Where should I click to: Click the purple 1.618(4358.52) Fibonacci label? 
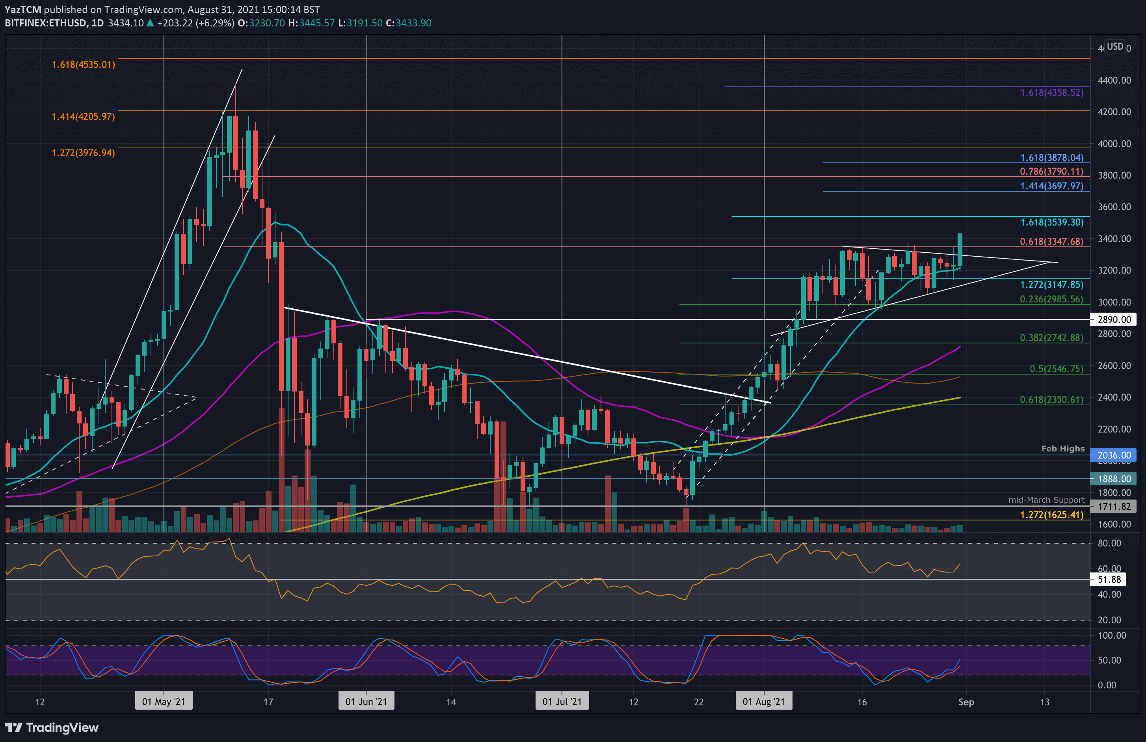(x=1052, y=93)
